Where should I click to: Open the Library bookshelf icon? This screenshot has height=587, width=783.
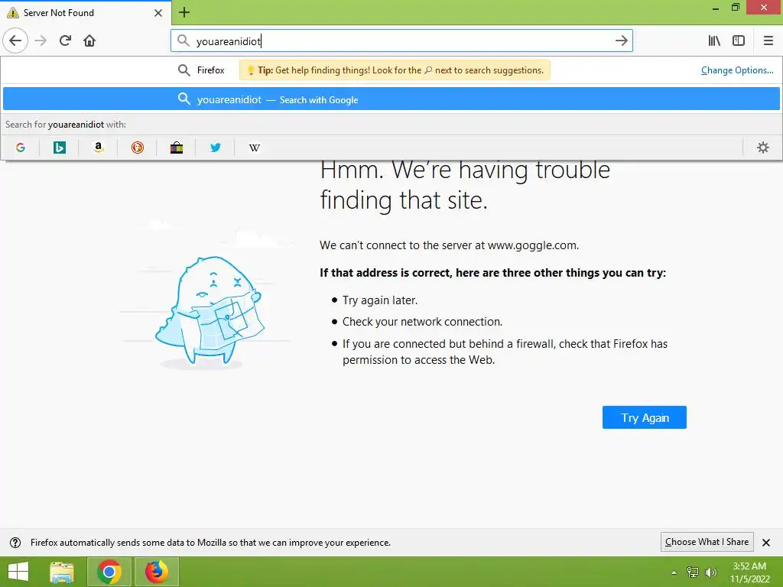point(714,41)
